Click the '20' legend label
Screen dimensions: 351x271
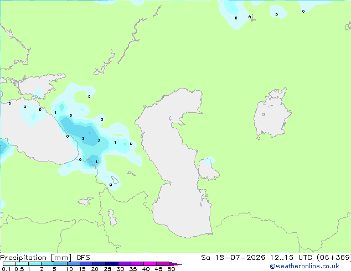coord(95,269)
